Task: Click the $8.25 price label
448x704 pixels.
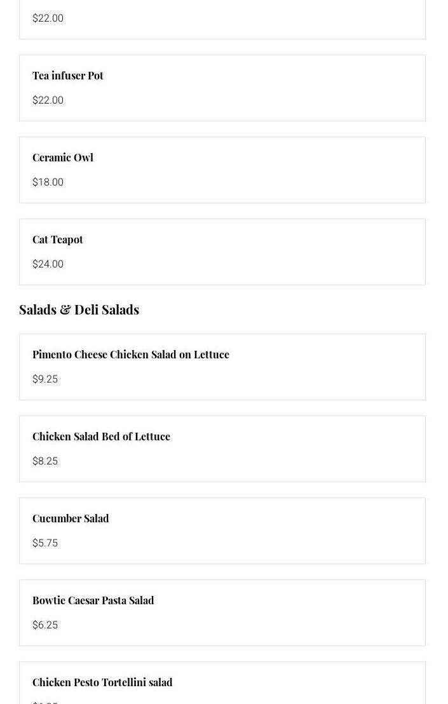Action: 45,461
